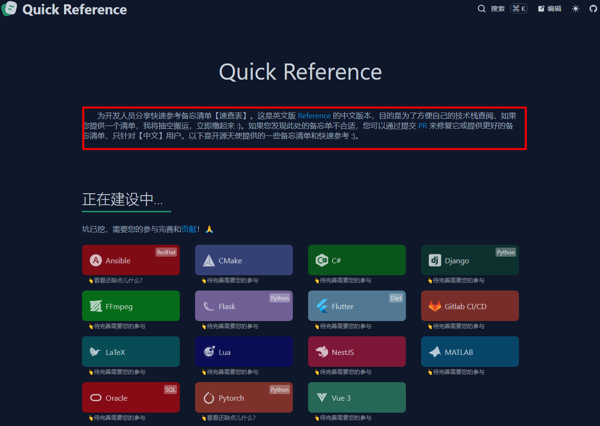
Task: Click the Python tag on Flask
Action: pyautogui.click(x=279, y=298)
